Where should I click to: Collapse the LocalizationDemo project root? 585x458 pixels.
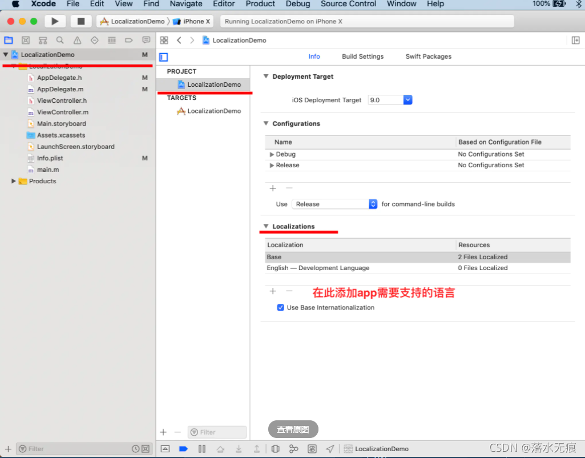(x=6, y=54)
